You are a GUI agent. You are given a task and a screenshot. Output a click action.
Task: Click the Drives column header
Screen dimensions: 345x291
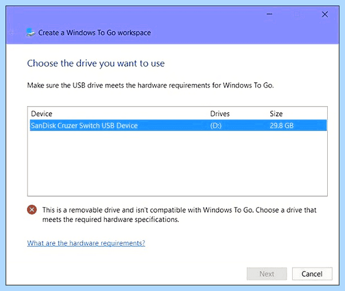(x=220, y=114)
